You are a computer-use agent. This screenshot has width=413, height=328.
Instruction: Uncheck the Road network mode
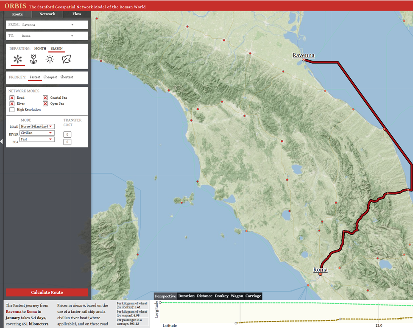[12, 98]
